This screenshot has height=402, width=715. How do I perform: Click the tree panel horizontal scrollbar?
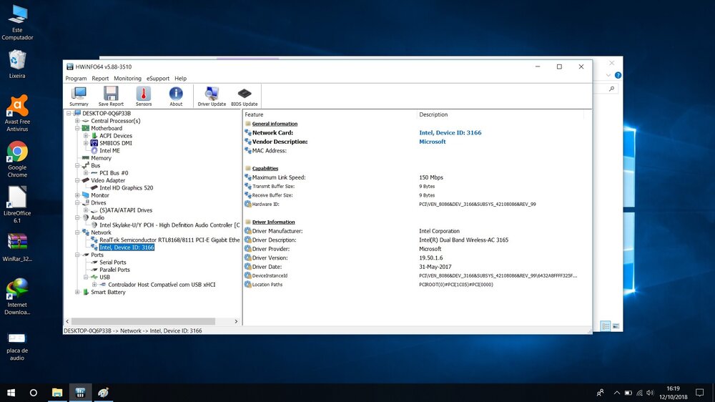(x=143, y=322)
